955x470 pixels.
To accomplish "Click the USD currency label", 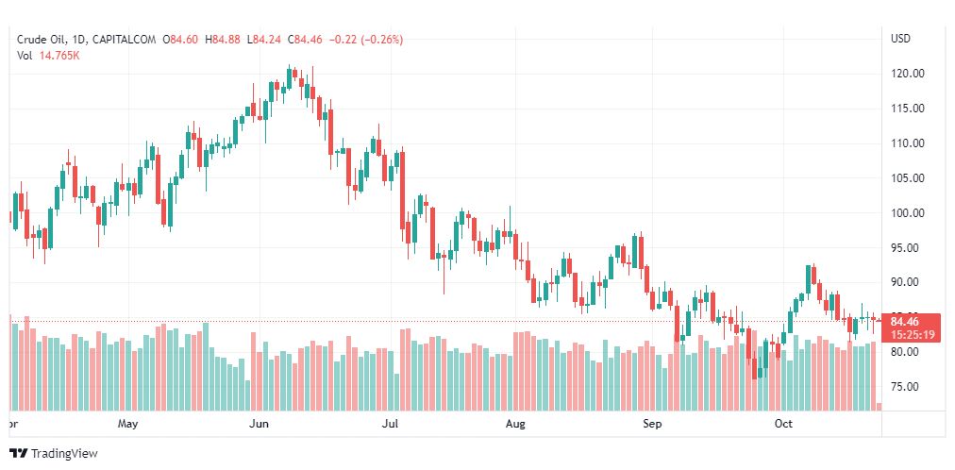I will [900, 39].
